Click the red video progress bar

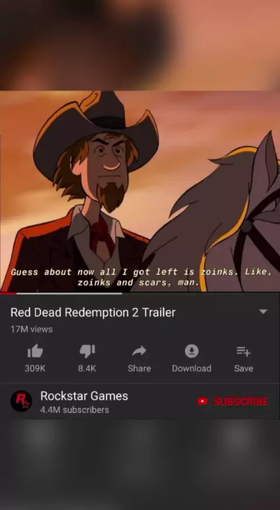[x=8, y=293]
